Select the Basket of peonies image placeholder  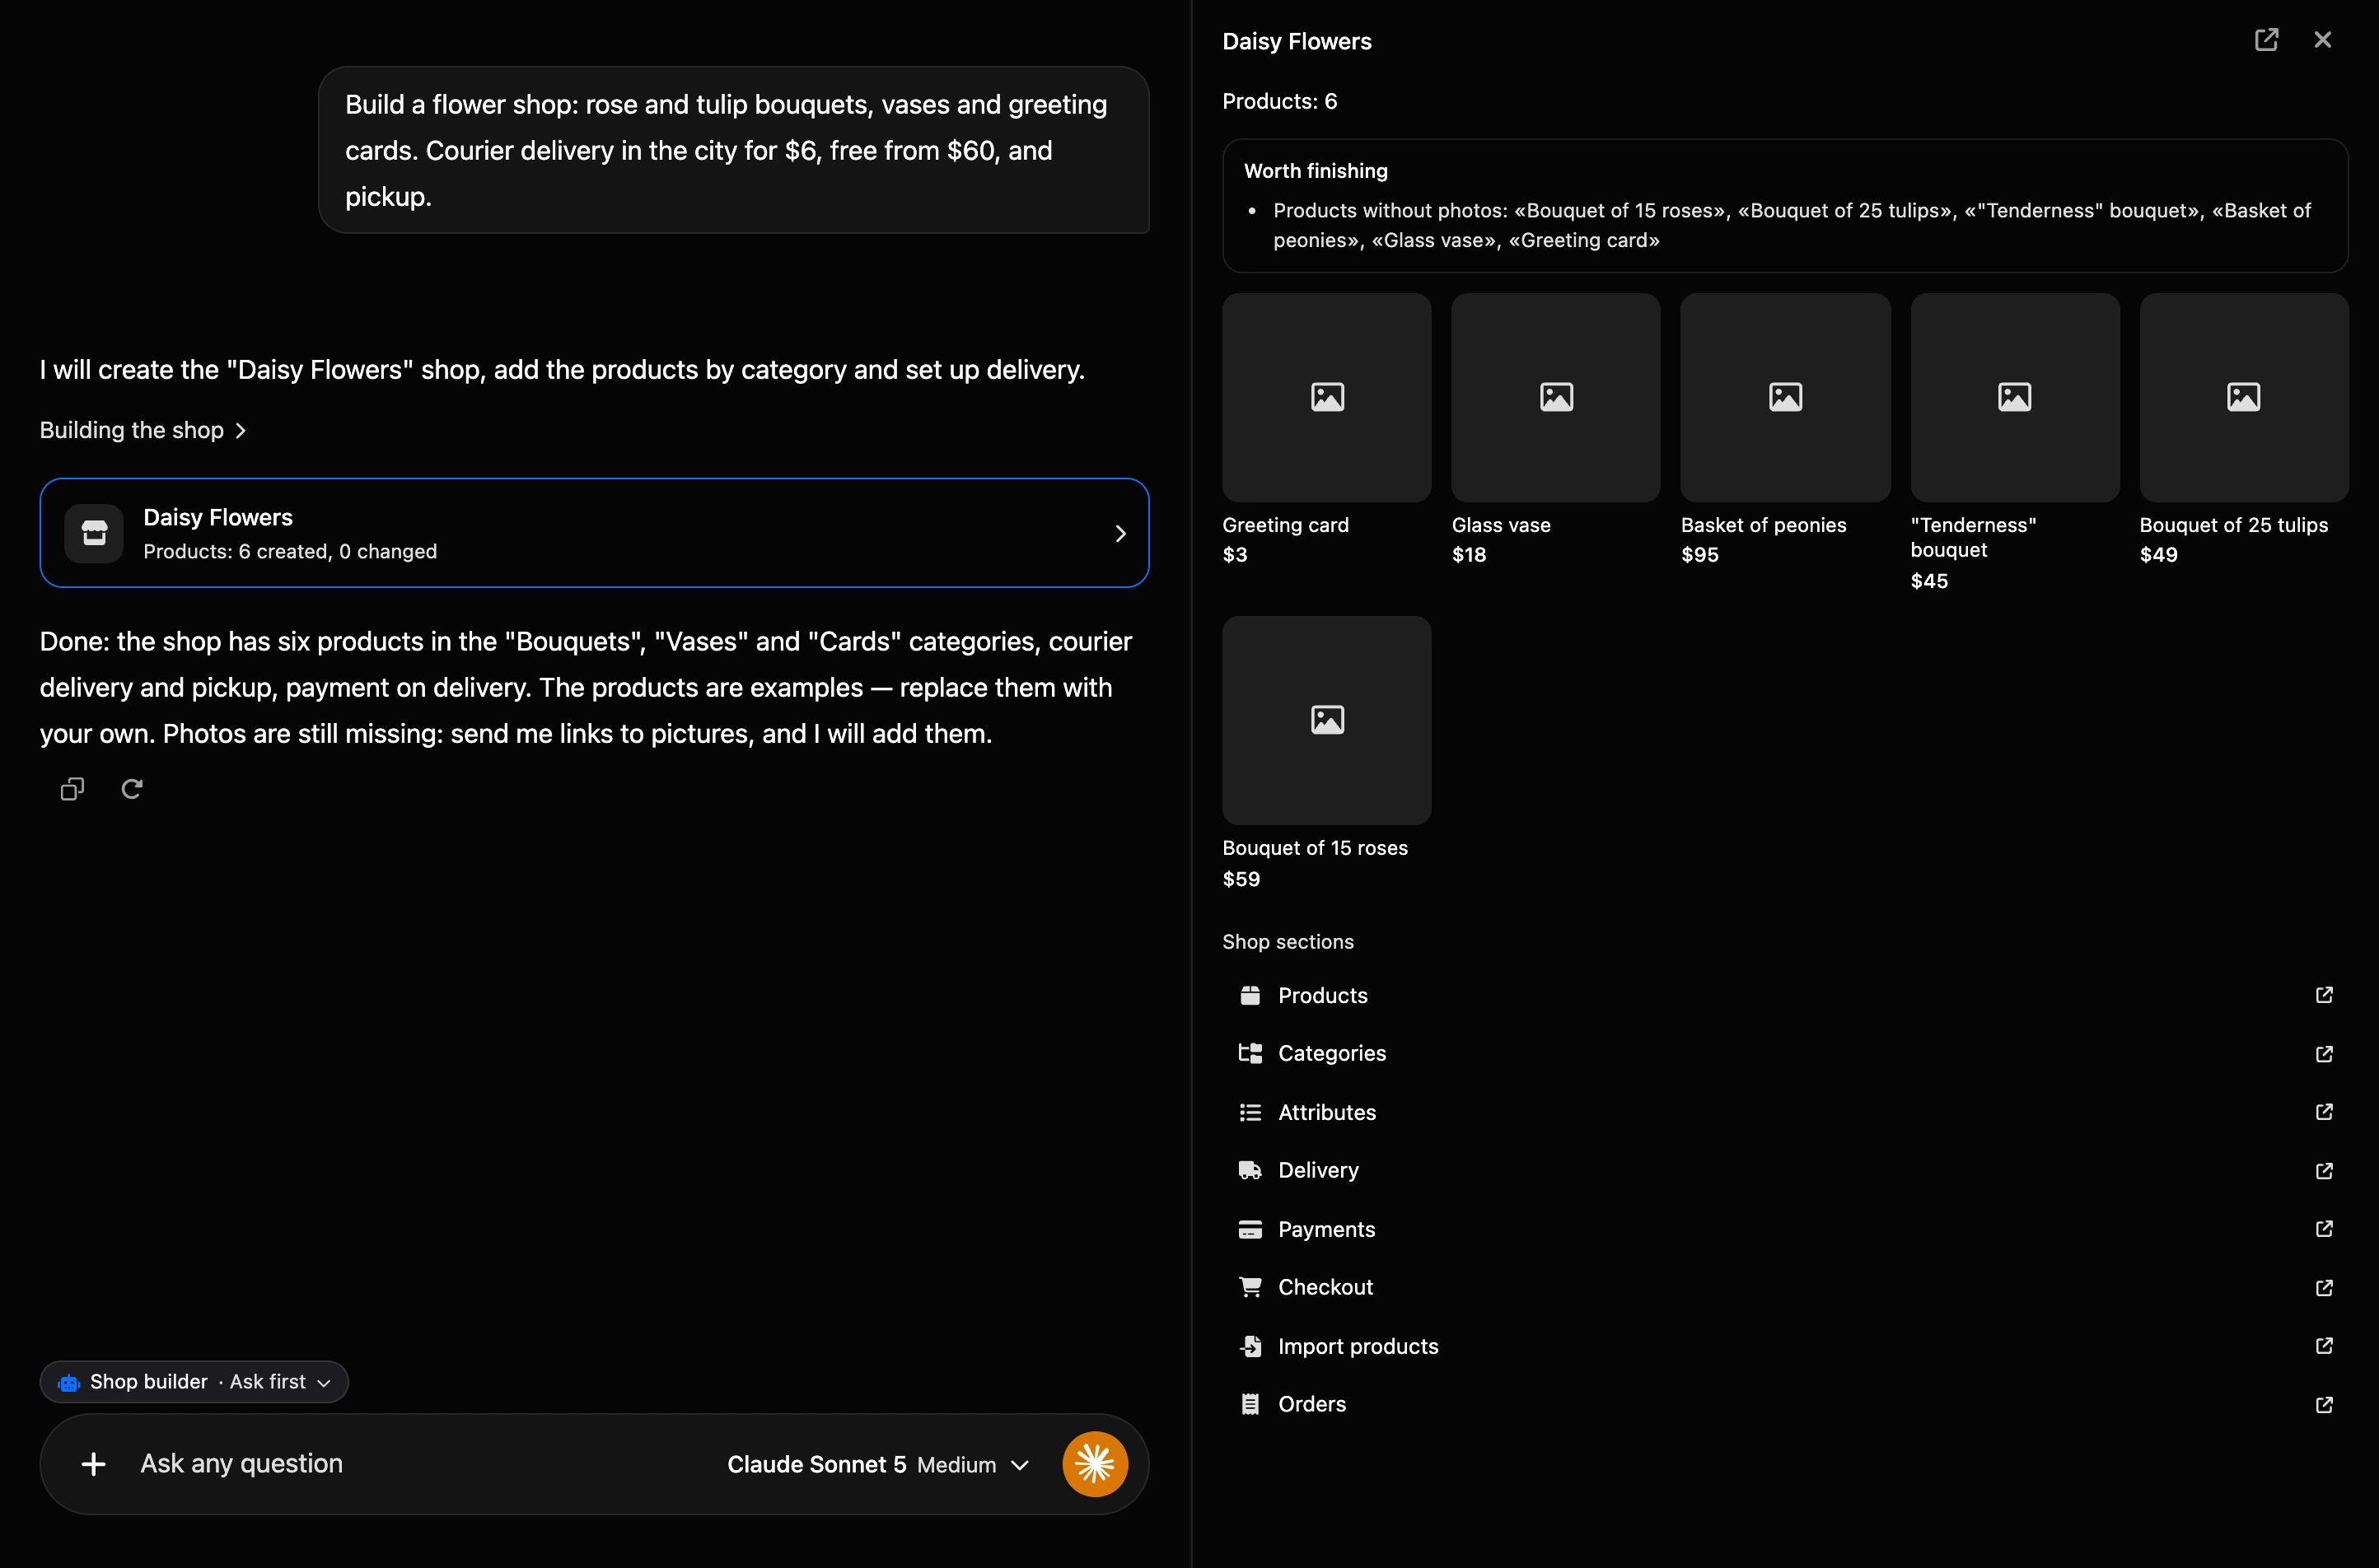1785,397
